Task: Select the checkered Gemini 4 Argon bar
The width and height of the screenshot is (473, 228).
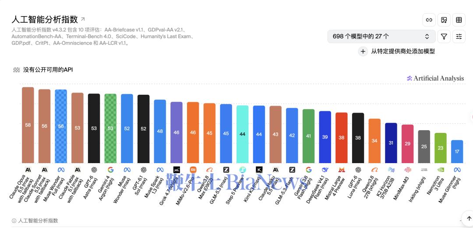Action: (x=110, y=128)
